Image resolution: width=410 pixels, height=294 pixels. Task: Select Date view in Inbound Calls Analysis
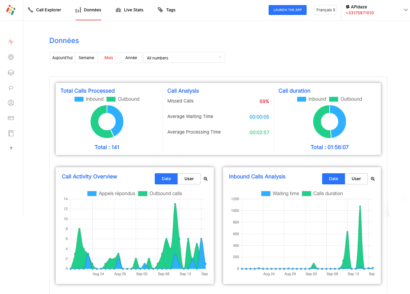pyautogui.click(x=333, y=179)
